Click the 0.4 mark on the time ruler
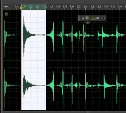Viewport: 126px width, 113px height. (x=17, y=7)
